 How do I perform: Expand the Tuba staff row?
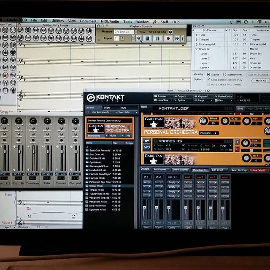pyautogui.click(x=196, y=35)
